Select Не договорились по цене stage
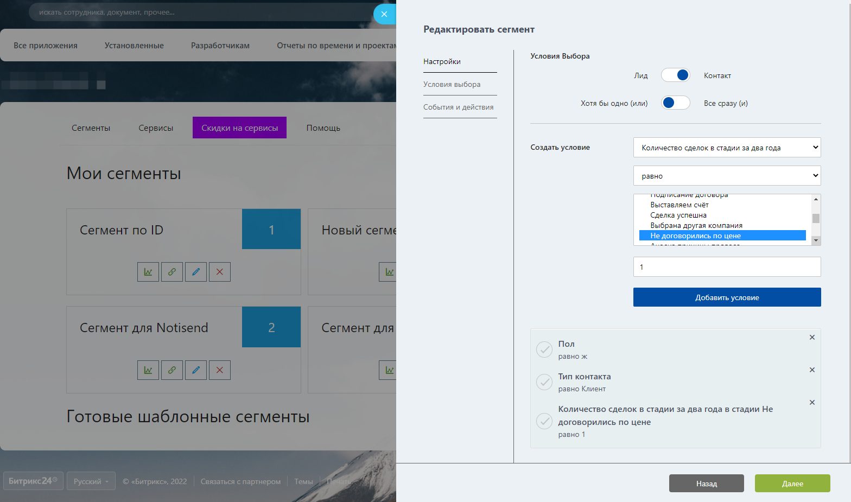This screenshot has width=851, height=502. 722,236
